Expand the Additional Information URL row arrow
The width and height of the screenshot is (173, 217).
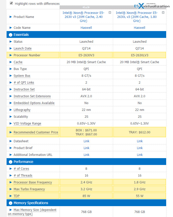point(11,155)
